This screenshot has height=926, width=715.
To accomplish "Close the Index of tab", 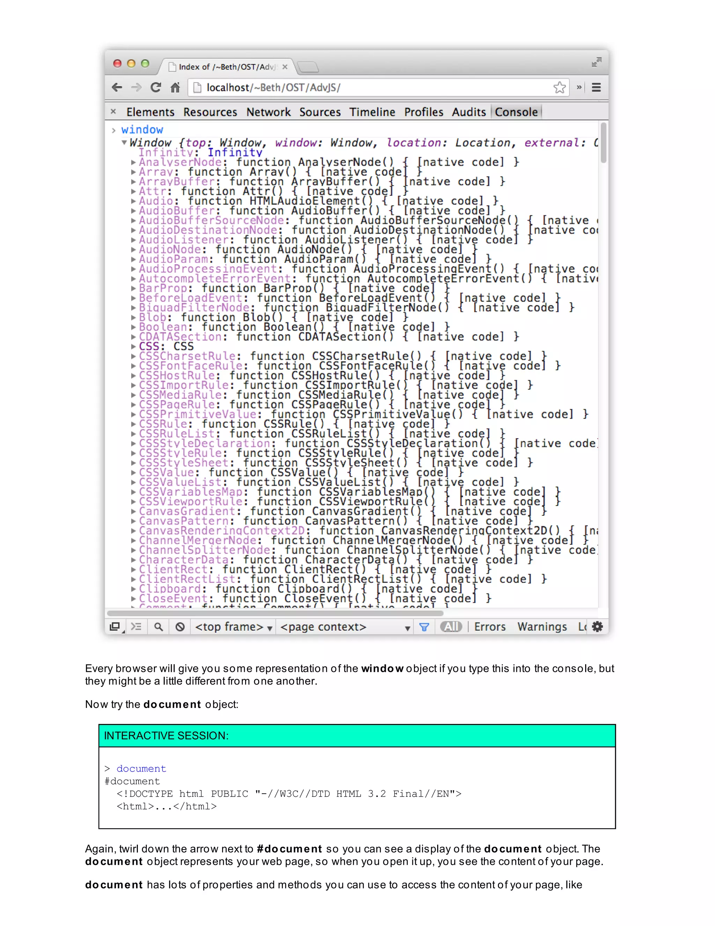I will coord(285,66).
